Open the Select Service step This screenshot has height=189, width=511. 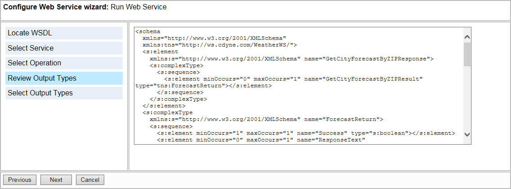click(64, 48)
